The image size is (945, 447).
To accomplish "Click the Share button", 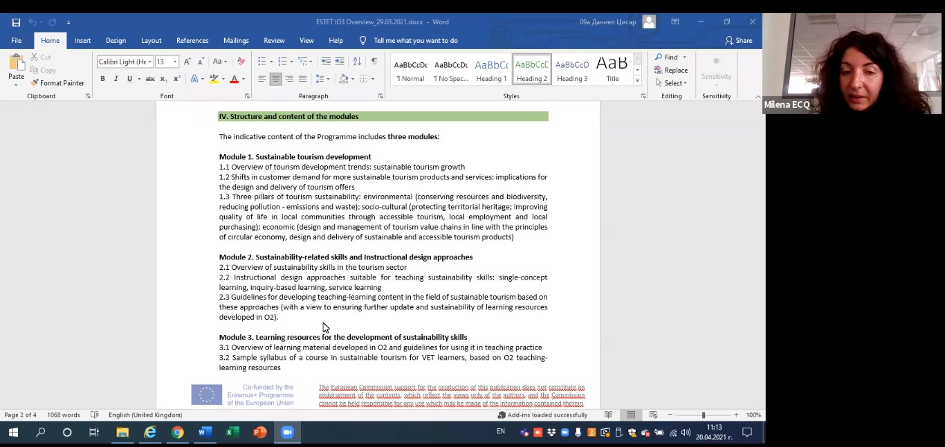I will 738,41.
